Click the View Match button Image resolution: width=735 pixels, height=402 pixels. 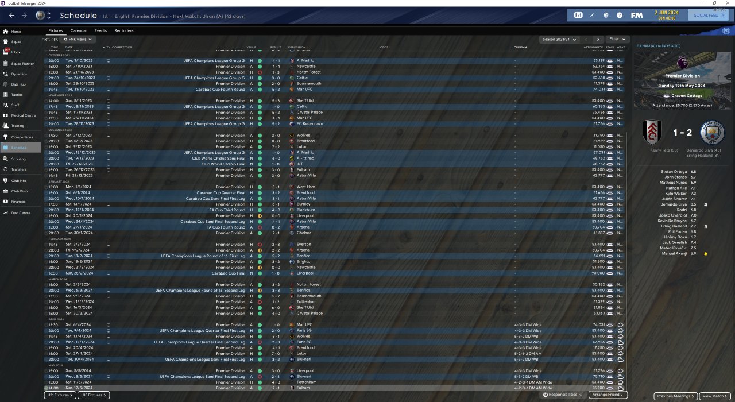(715, 396)
